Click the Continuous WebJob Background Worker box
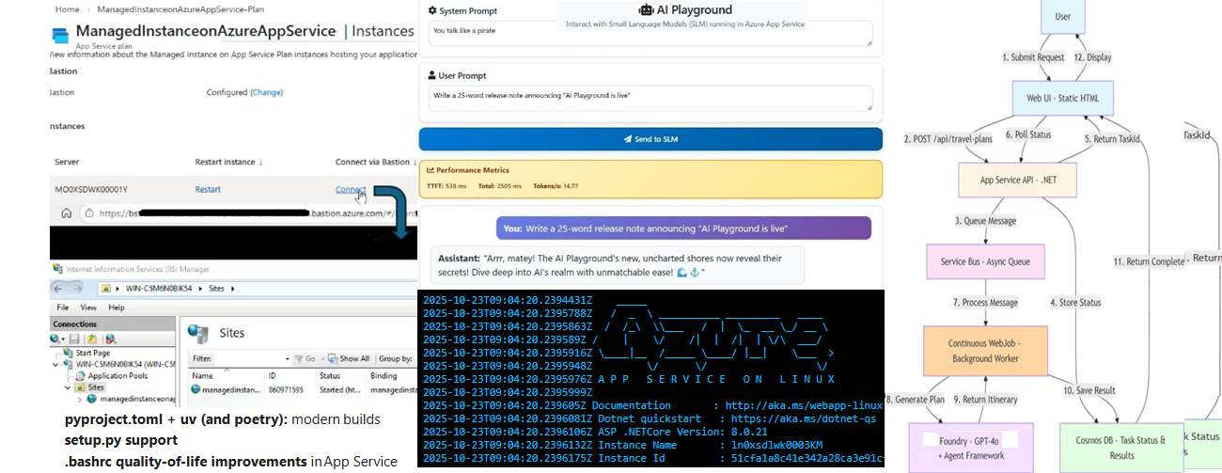Viewport: 1222px width, 473px height. (x=984, y=350)
